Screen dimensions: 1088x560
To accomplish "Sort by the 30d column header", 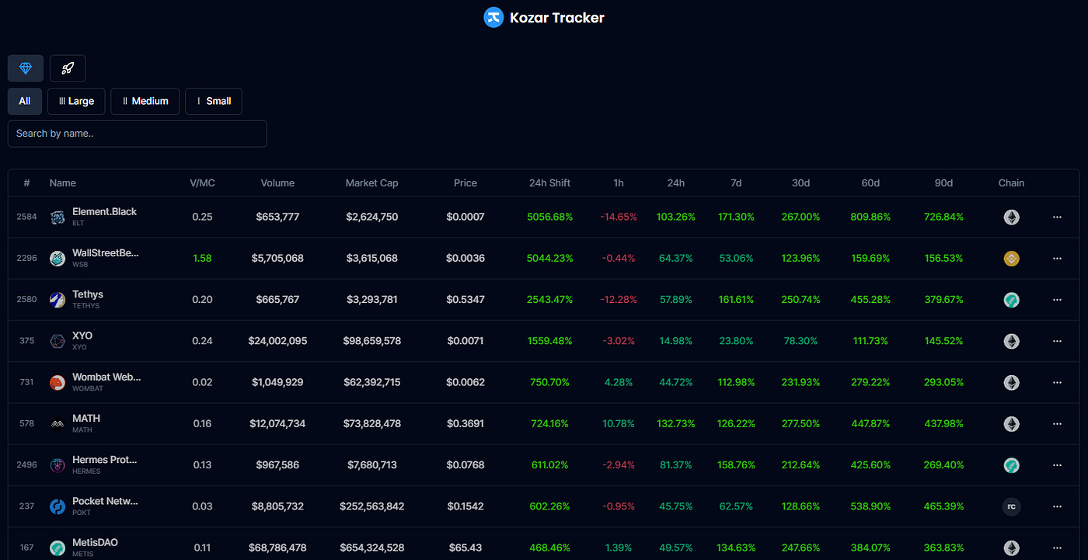I will (x=800, y=183).
